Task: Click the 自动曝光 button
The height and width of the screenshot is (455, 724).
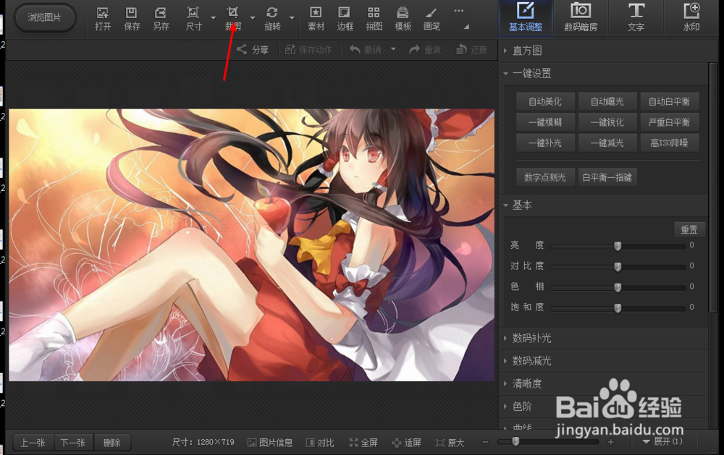Action: [607, 101]
